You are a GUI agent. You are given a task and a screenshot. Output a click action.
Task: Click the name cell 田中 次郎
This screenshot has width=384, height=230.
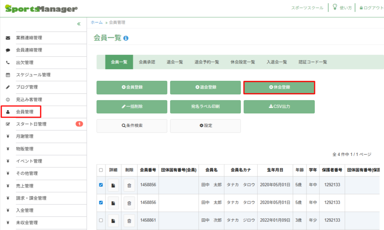211,220
